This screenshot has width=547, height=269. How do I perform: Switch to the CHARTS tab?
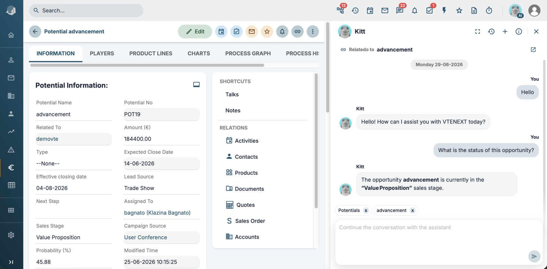(199, 53)
